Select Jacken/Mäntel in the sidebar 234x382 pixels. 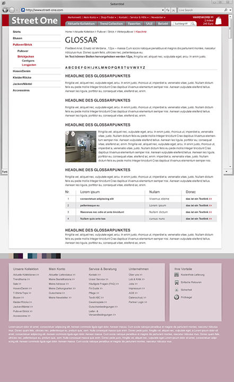[22, 84]
